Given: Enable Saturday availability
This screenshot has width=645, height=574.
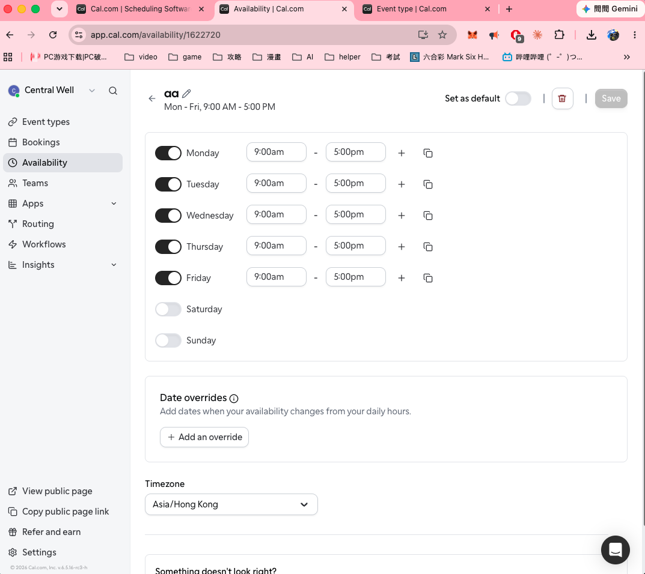Looking at the screenshot, I should tap(168, 309).
